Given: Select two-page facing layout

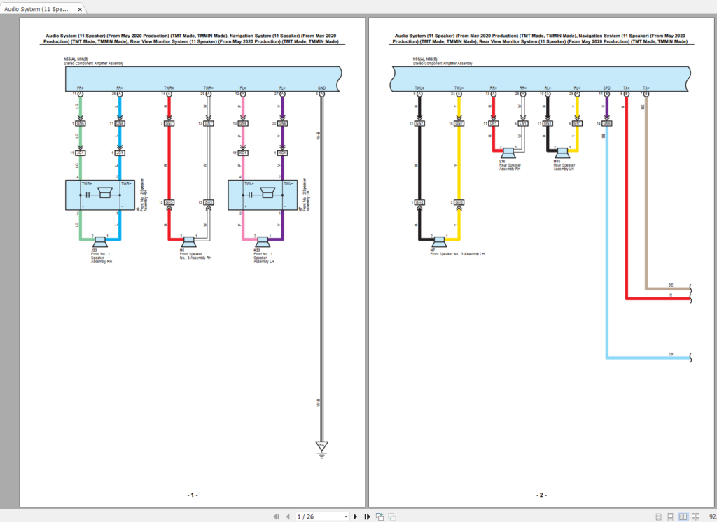Looking at the screenshot, I should tap(683, 516).
